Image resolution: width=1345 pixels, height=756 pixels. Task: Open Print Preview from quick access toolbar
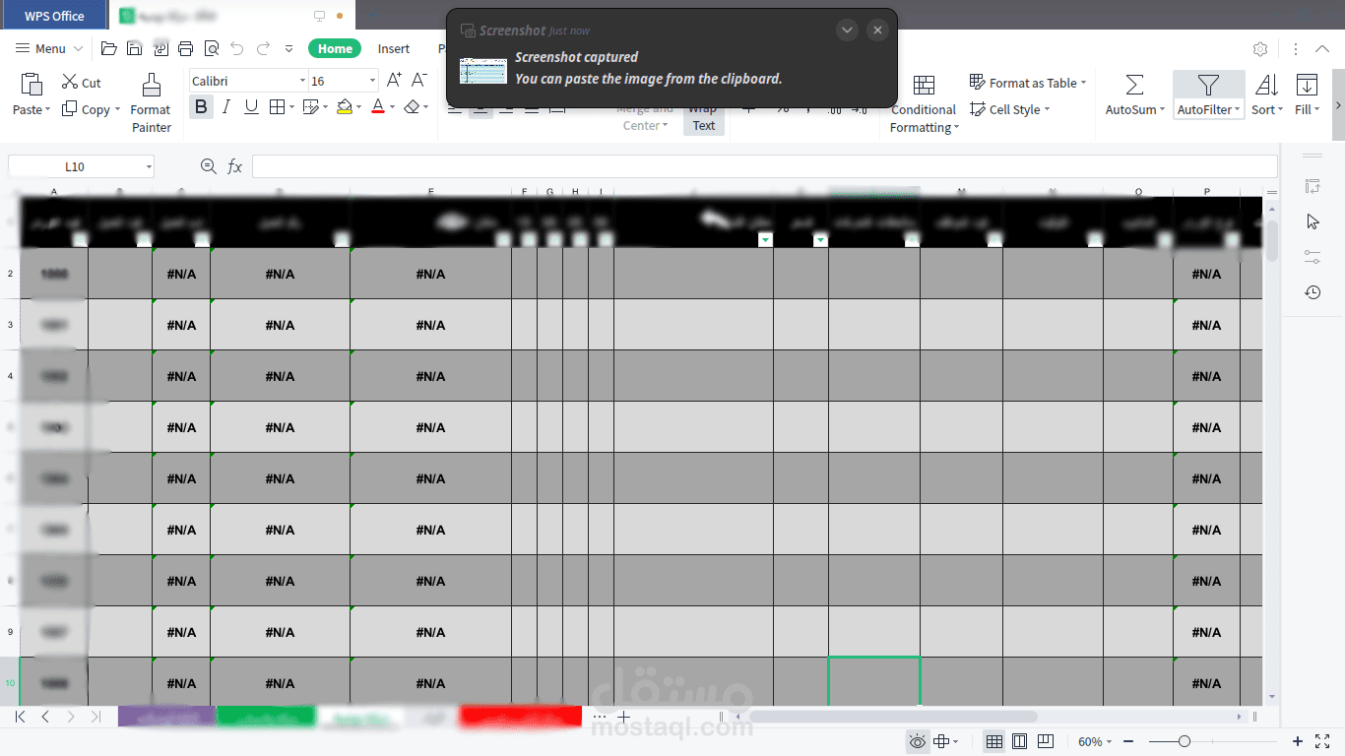click(x=212, y=48)
